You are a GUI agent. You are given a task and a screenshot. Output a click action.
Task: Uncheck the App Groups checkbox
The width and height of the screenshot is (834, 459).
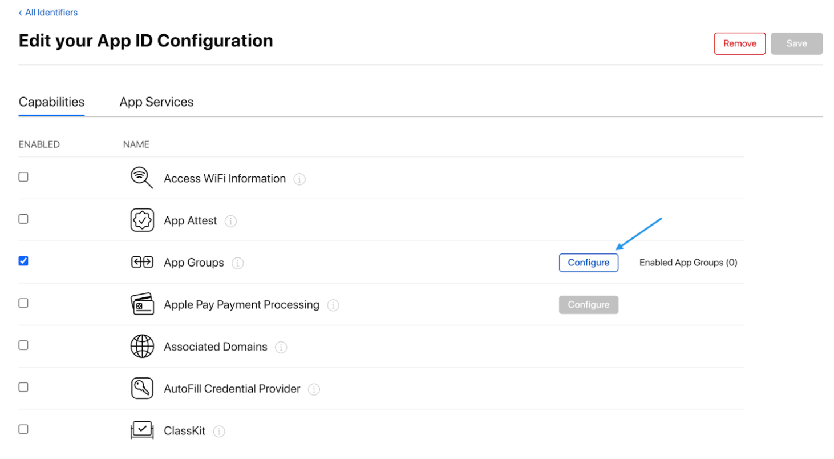pos(23,261)
